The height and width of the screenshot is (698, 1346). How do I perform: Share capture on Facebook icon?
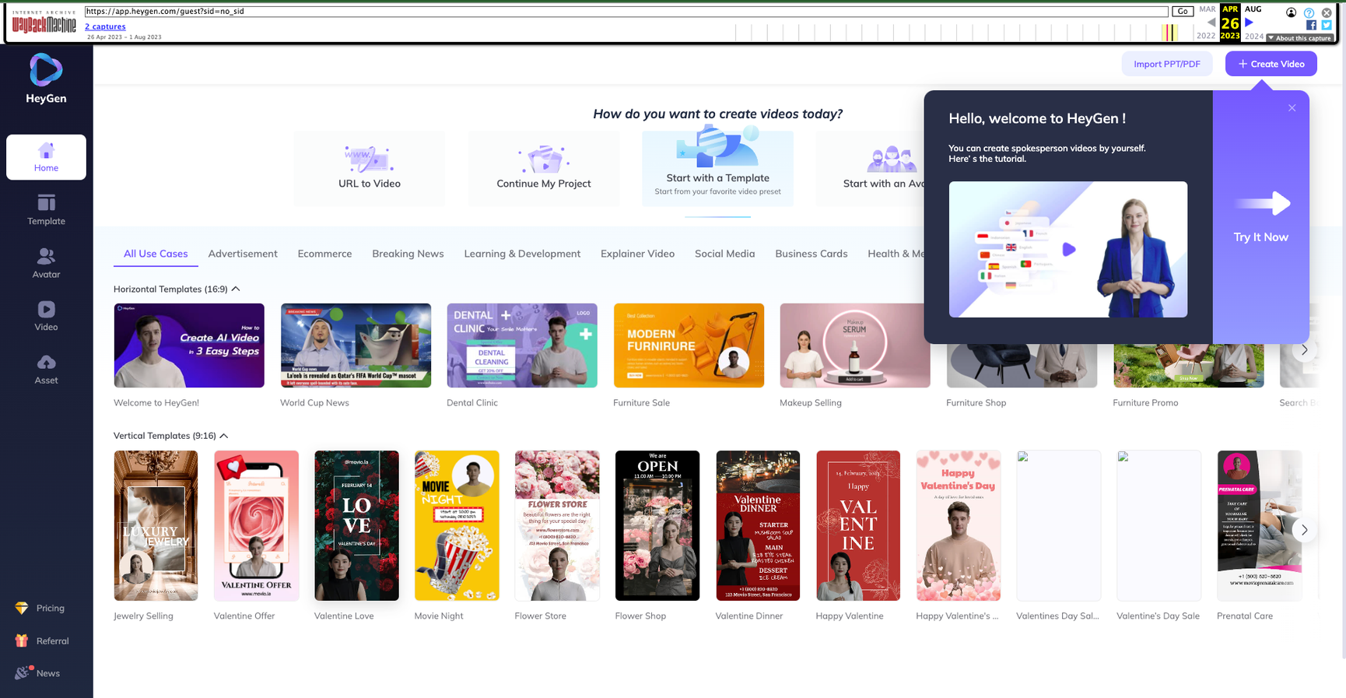pyautogui.click(x=1311, y=25)
